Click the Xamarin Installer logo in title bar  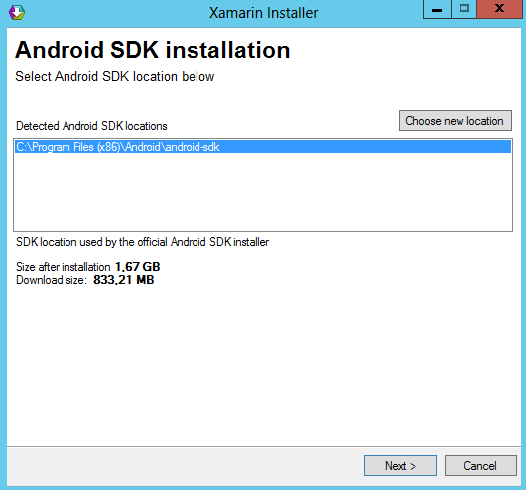click(x=17, y=13)
